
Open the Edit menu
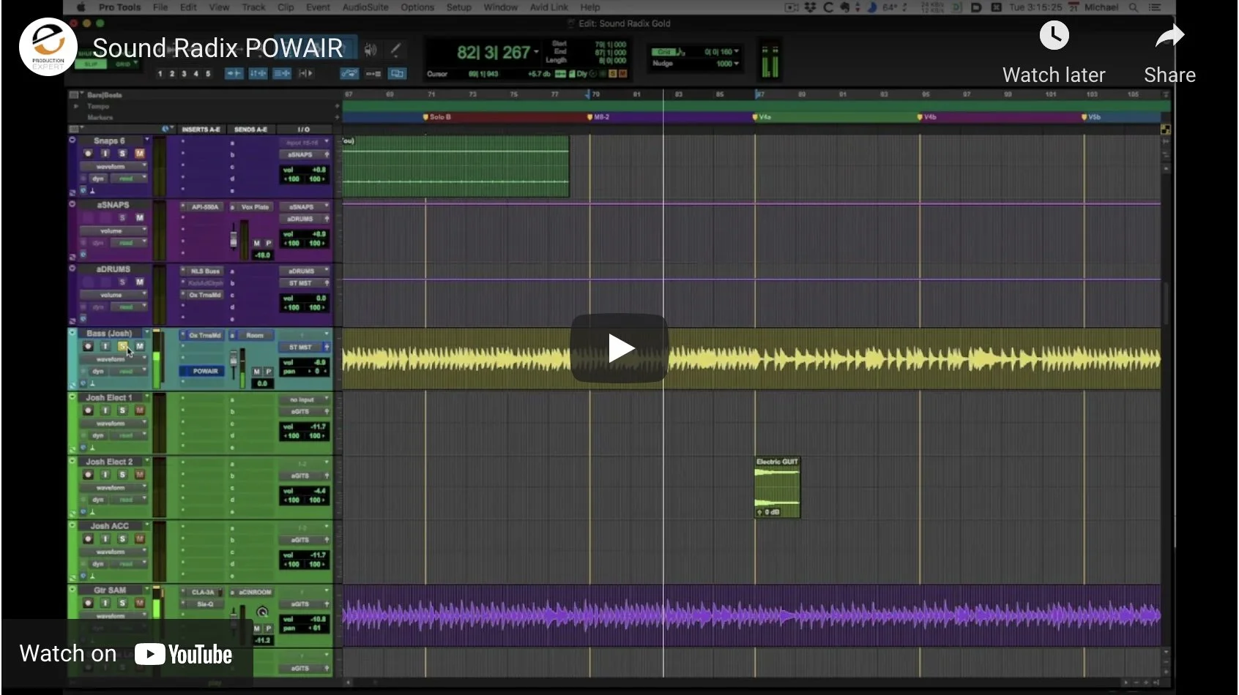(x=188, y=7)
